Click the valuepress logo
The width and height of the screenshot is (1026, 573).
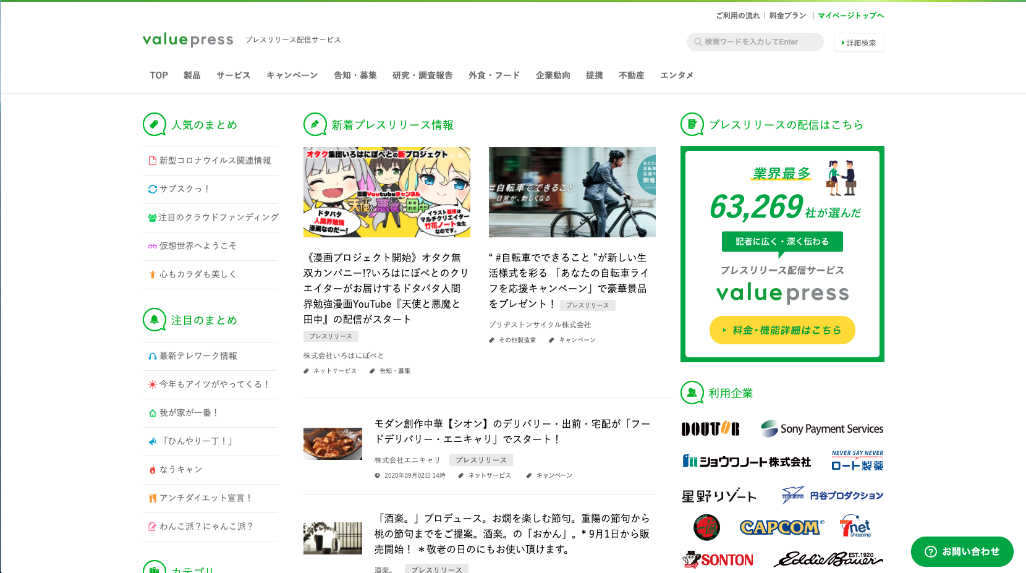[188, 40]
